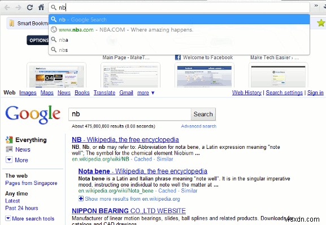The image size is (326, 225).
Task: Open the first speed dial thumbnail
Action: point(56,75)
